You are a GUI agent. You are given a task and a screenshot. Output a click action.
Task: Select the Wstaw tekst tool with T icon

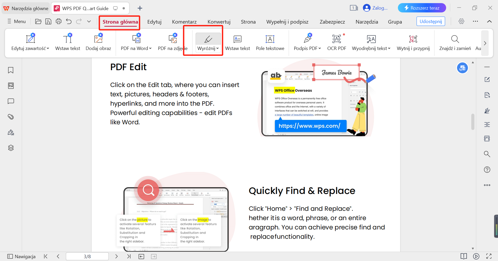[x=68, y=42]
